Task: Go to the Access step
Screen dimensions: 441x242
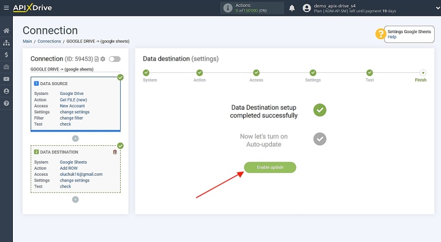Action: (256, 73)
